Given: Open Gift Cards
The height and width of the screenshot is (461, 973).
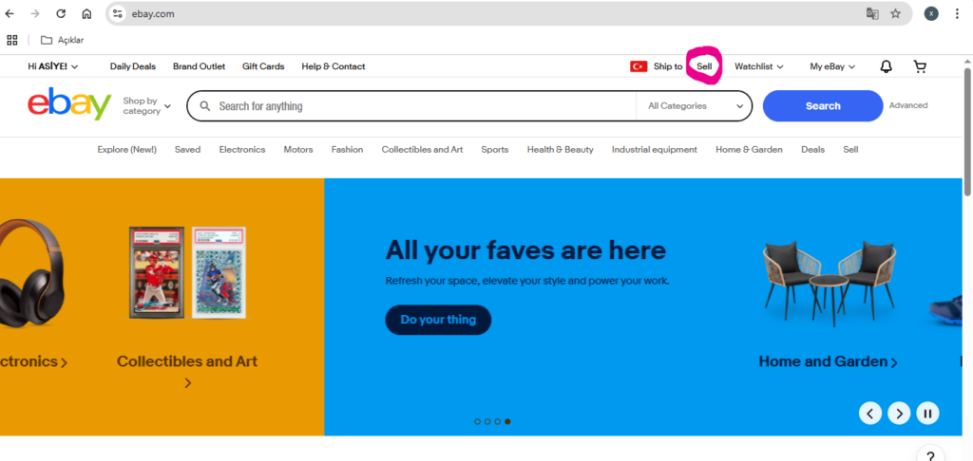Looking at the screenshot, I should click(263, 66).
